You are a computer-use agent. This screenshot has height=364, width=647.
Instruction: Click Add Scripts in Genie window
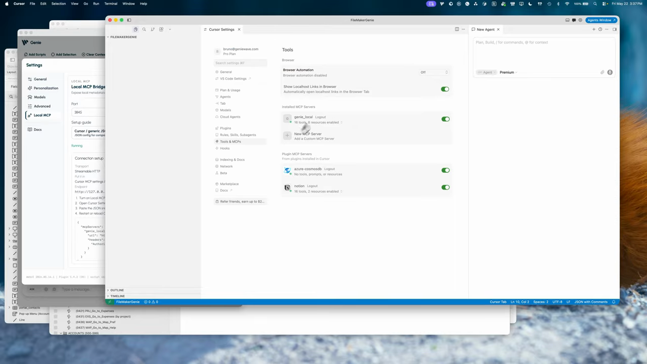35,55
